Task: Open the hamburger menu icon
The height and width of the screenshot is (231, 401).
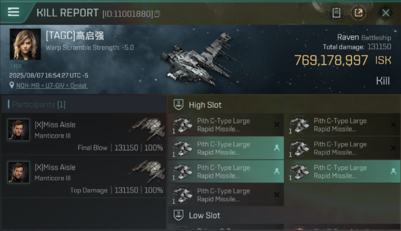Action: 13,12
